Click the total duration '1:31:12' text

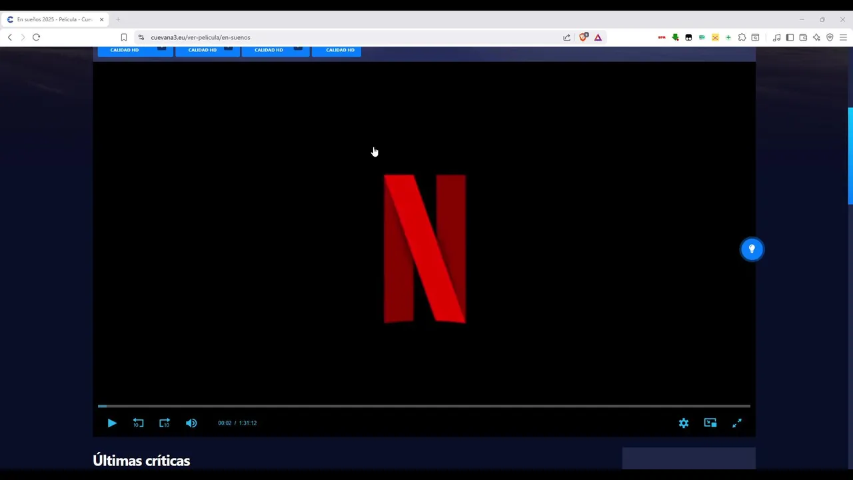click(248, 423)
